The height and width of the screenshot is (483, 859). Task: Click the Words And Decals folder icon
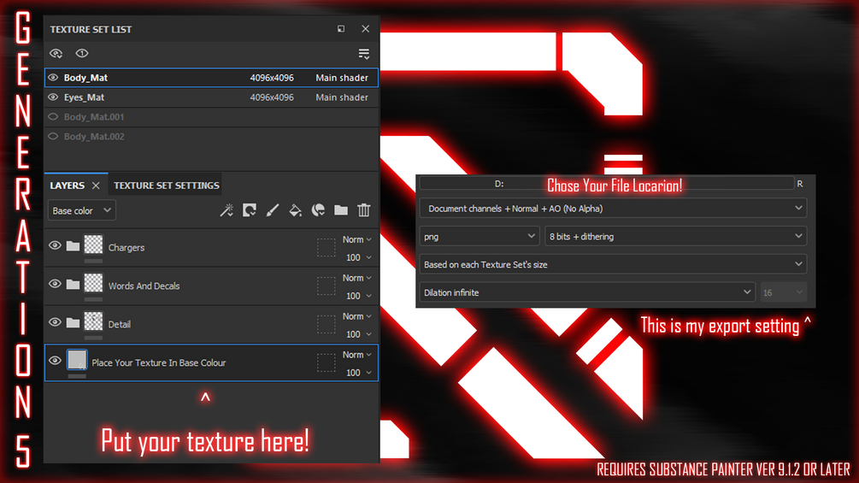pyautogui.click(x=73, y=285)
